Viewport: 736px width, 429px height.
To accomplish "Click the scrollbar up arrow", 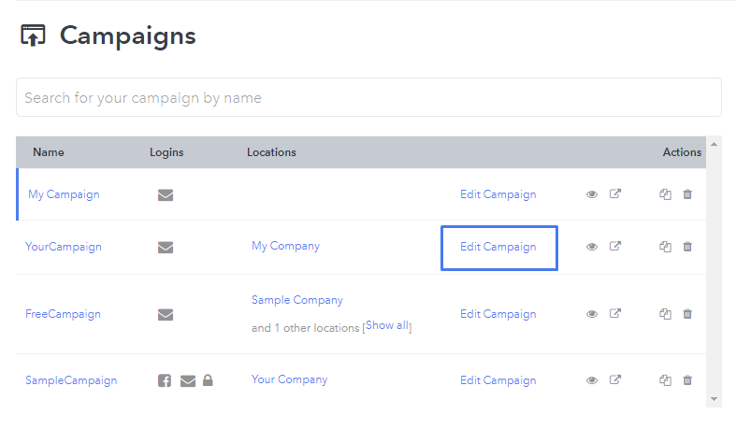I will 714,145.
